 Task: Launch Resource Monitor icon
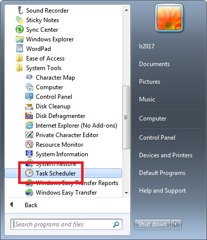pos(29,145)
